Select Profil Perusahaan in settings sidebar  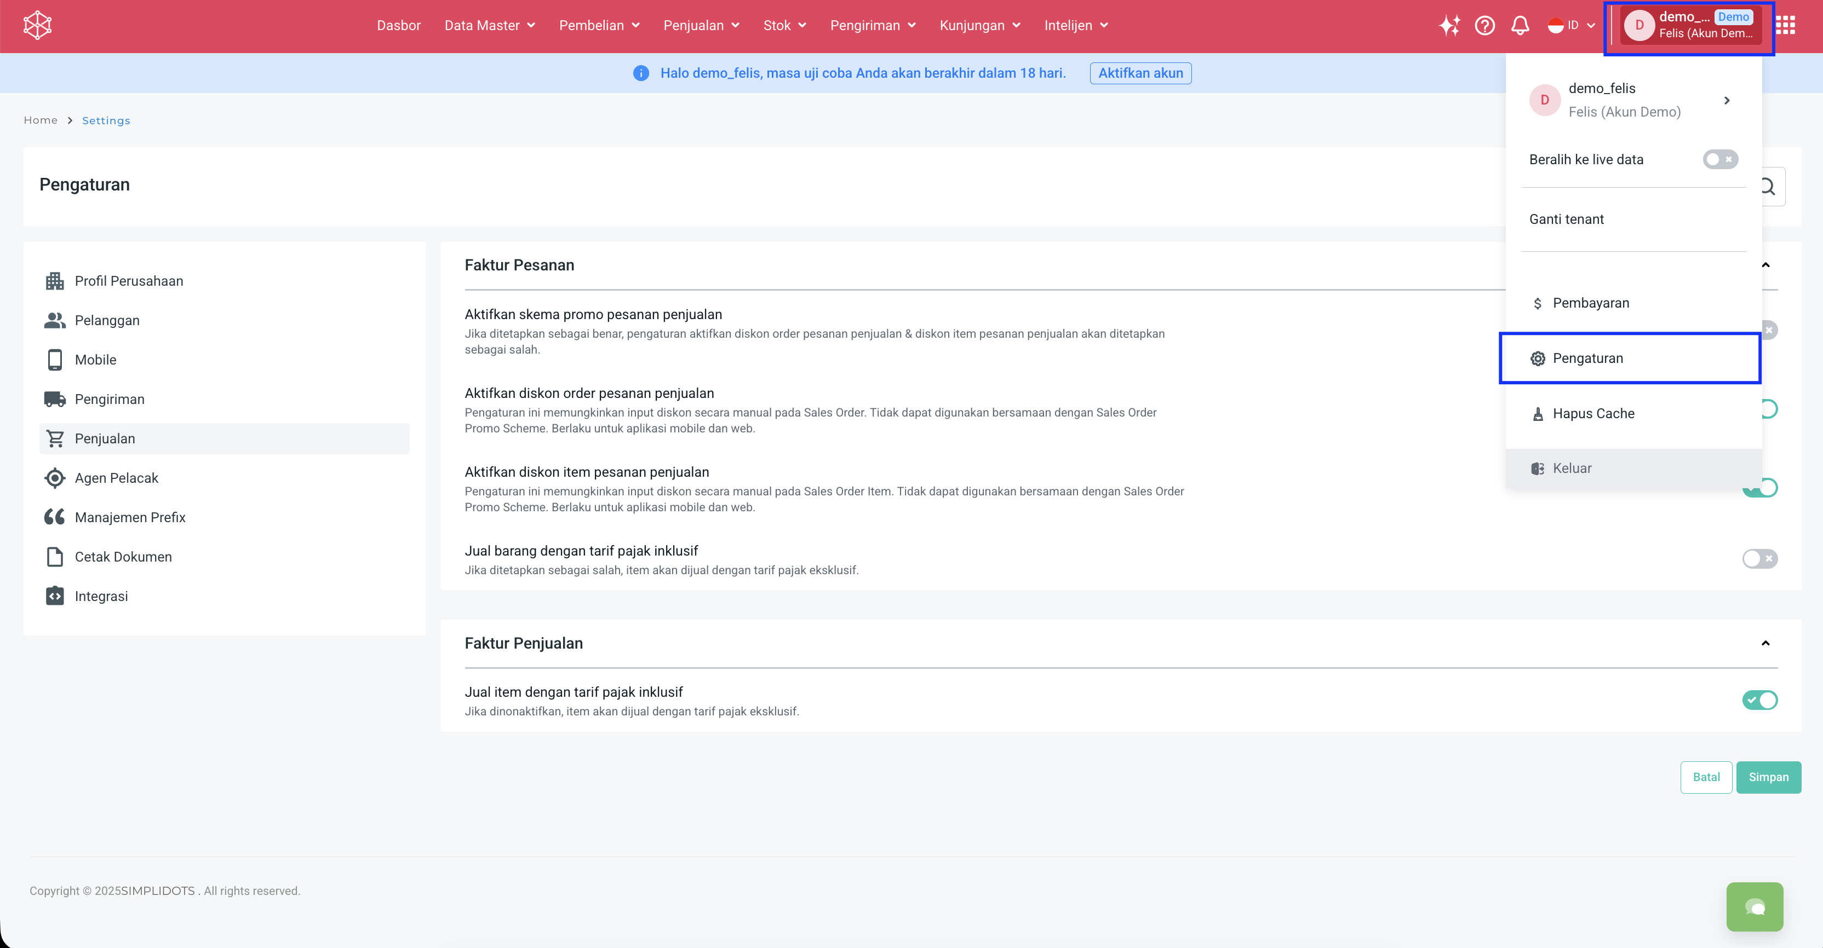[x=128, y=281]
